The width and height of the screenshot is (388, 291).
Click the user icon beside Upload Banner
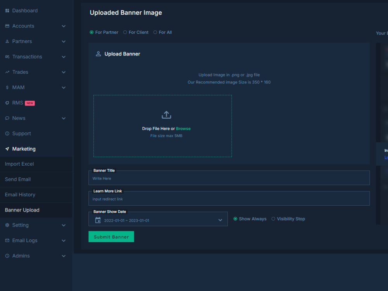(x=98, y=54)
